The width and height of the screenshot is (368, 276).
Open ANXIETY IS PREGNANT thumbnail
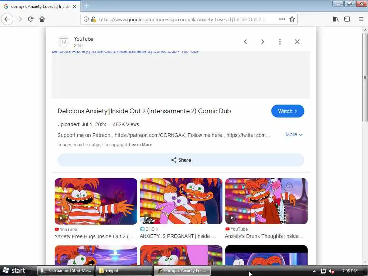click(181, 201)
